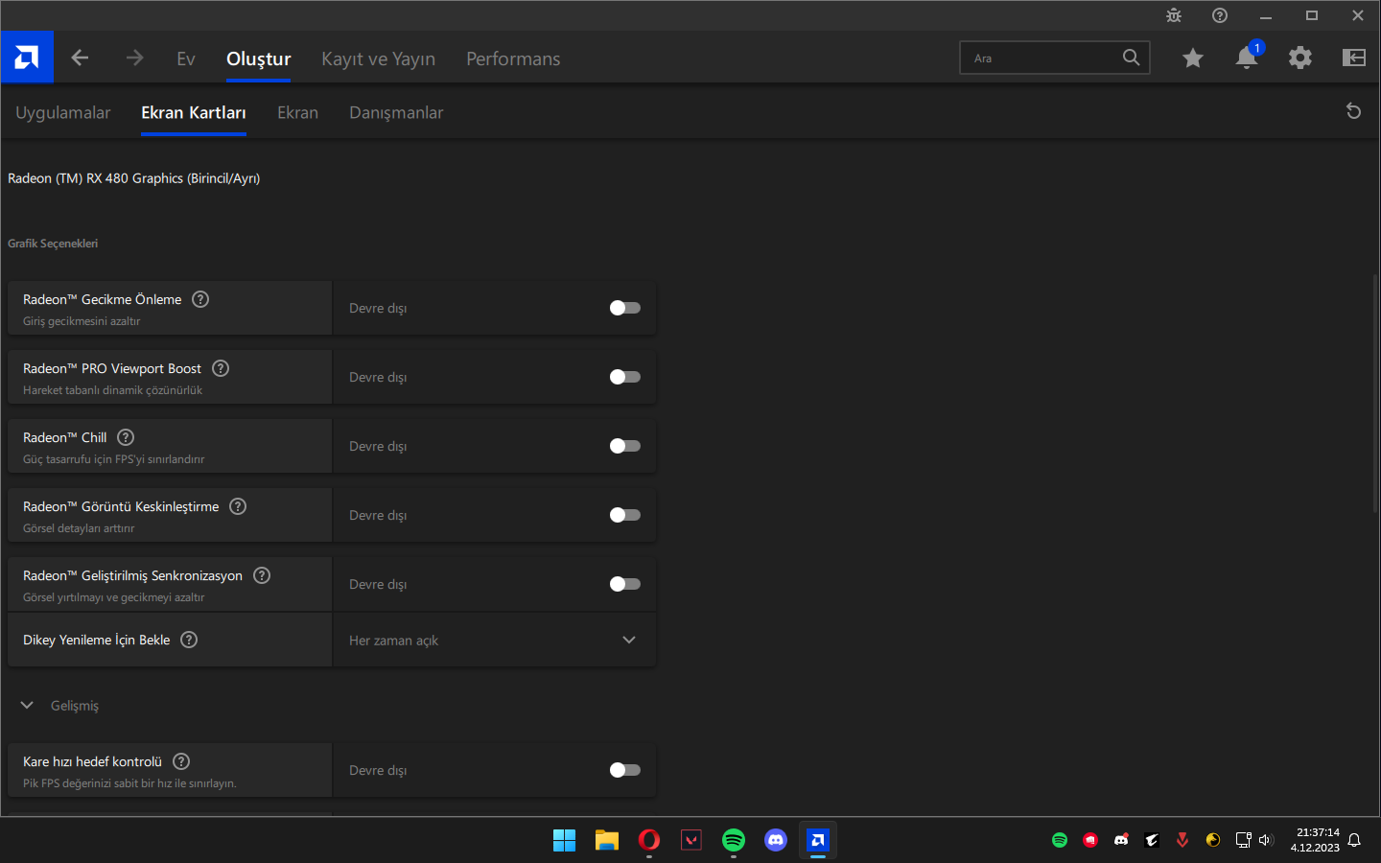This screenshot has height=863, width=1381.
Task: Open Spotify from taskbar
Action: [x=734, y=840]
